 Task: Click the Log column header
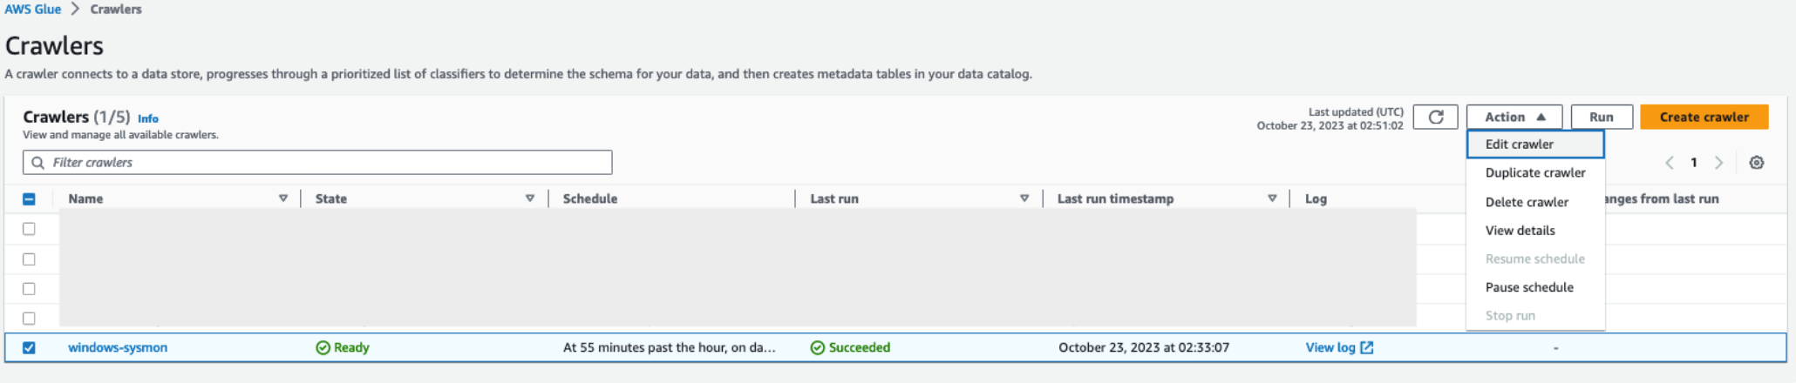1316,198
